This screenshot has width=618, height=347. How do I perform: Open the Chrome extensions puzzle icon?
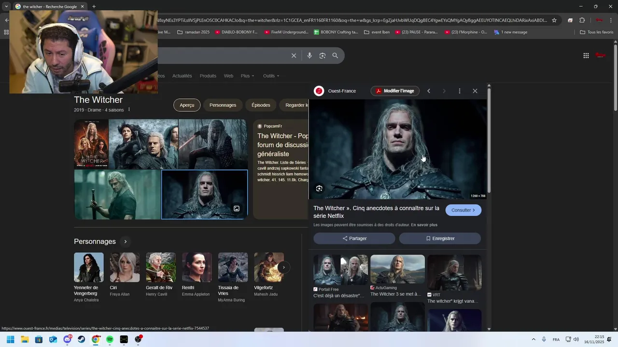coord(582,20)
